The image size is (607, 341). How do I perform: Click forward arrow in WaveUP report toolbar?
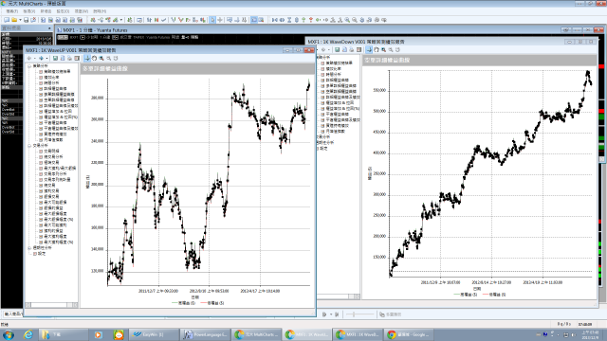tap(41, 59)
